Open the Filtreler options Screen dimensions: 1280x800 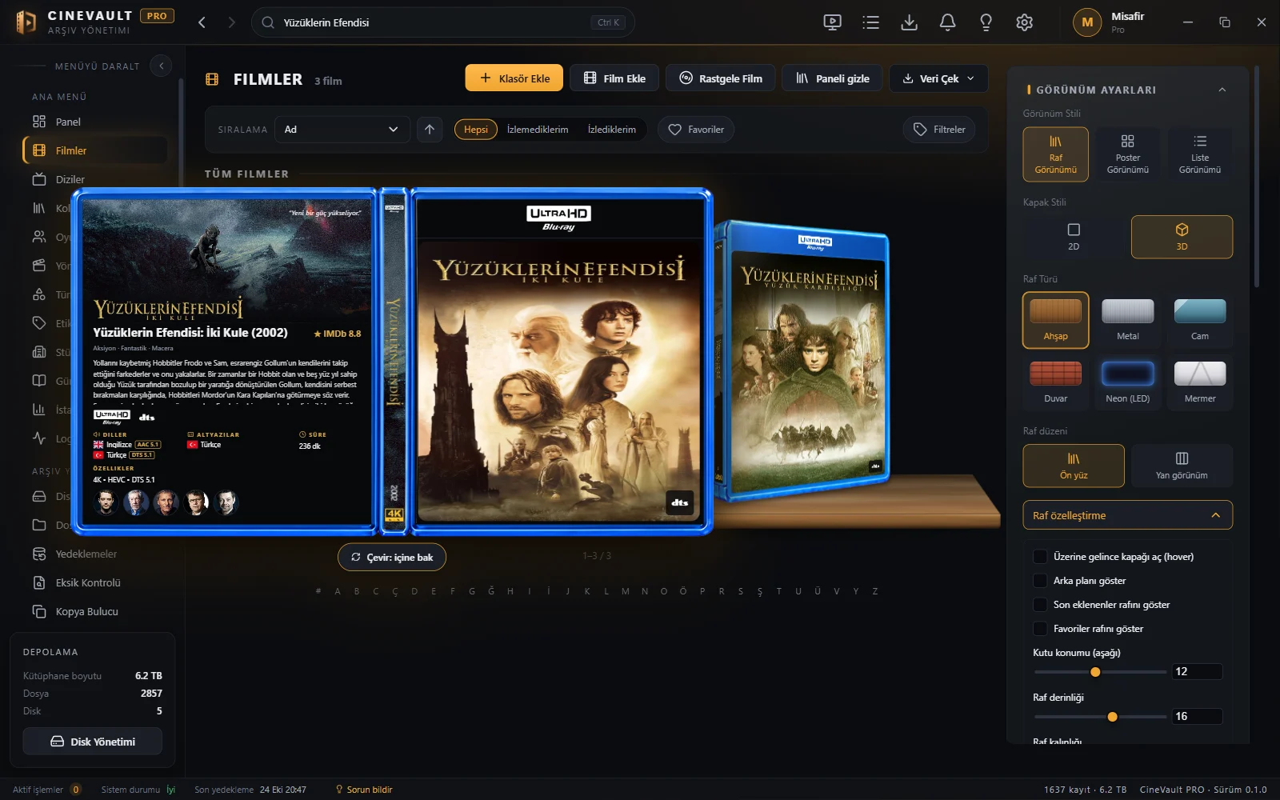(940, 129)
